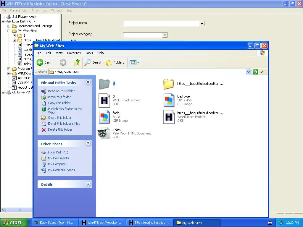Collapse the File and Folder Tasks panel
This screenshot has width=303, height=227.
pos(88,82)
